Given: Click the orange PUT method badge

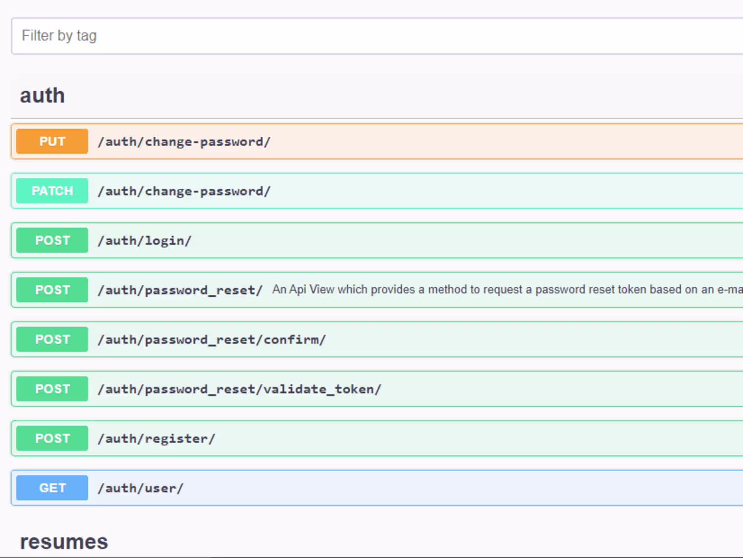Looking at the screenshot, I should pos(52,141).
